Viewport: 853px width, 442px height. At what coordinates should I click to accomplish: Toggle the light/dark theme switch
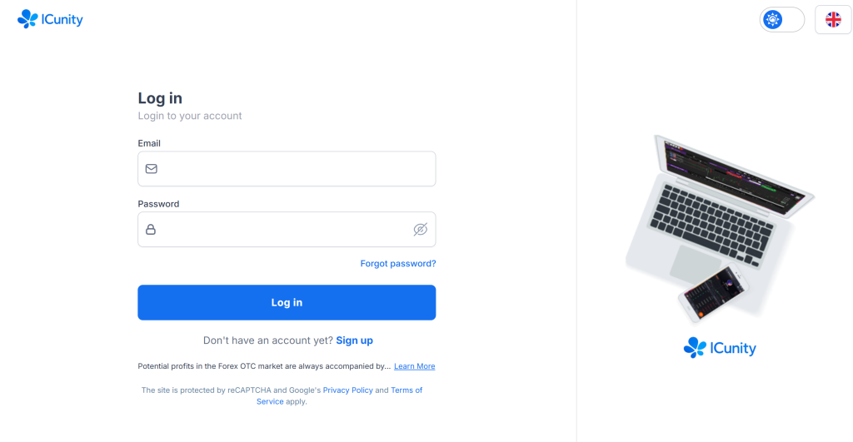pos(782,20)
